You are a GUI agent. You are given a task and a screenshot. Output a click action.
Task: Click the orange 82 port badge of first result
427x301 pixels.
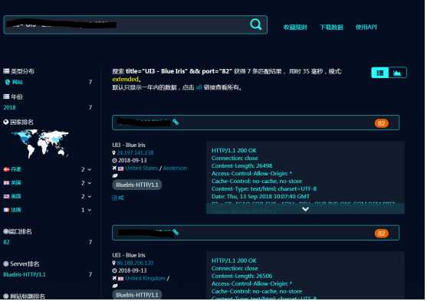(381, 123)
